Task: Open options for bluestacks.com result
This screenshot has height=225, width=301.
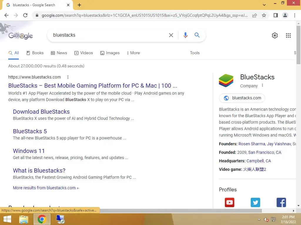Action: [68, 77]
